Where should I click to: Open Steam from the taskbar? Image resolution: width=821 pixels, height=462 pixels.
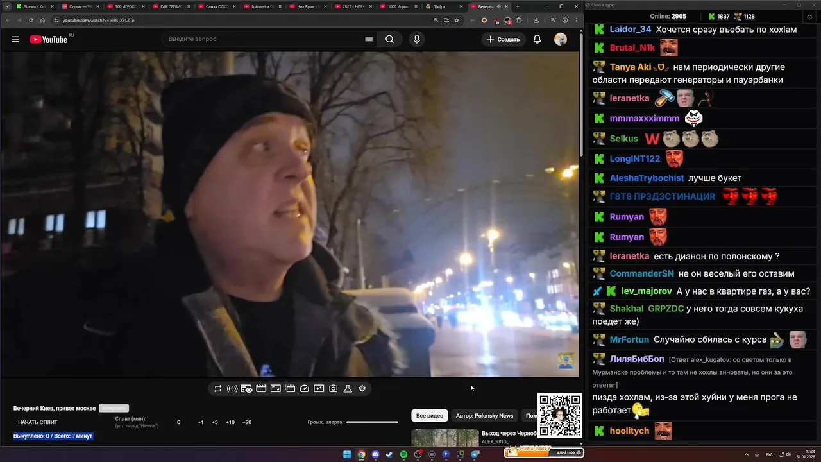389,454
